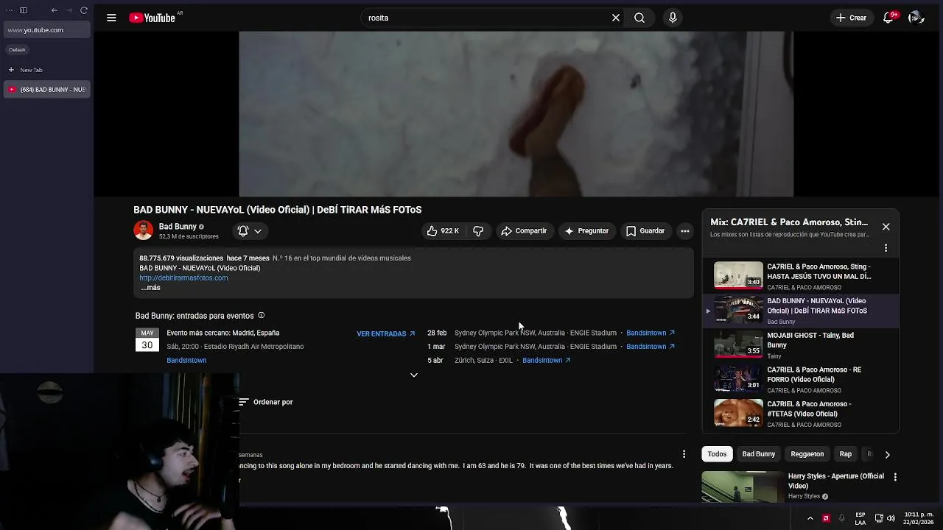Play CA7RIEL #TETAS playlist item
Viewport: 943px width, 530px height.
[x=801, y=414]
